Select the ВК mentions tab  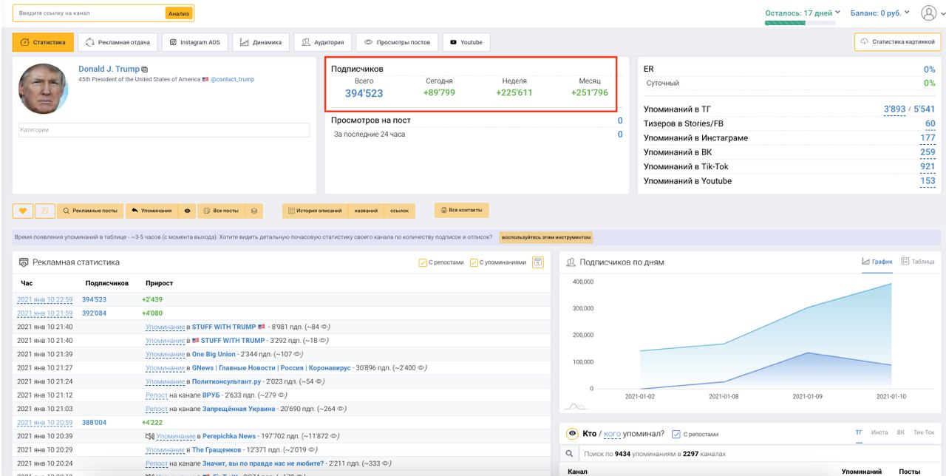[x=902, y=432]
